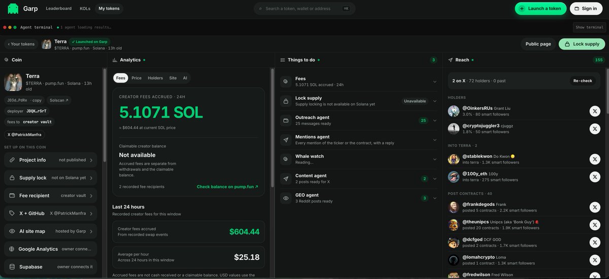Click the X icon beside @dcfgod
The height and width of the screenshot is (279, 609).
point(595,242)
